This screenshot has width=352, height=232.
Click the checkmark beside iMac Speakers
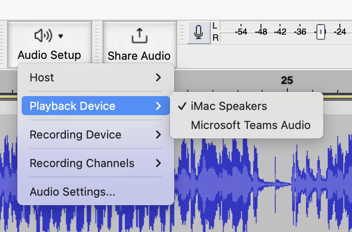182,106
